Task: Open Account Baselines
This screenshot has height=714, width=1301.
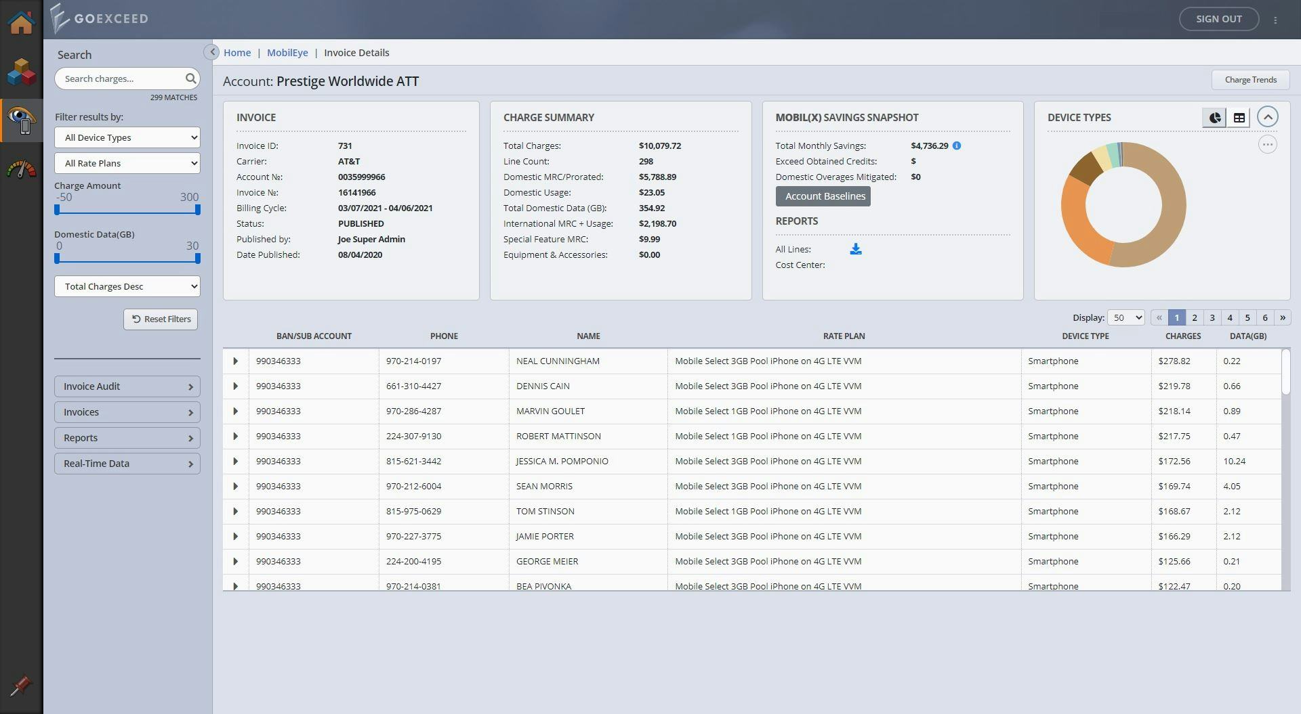Action: [823, 196]
